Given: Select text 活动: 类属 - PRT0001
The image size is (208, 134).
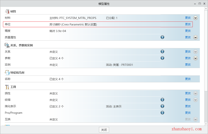Looking at the screenshot, I should click(119, 65).
